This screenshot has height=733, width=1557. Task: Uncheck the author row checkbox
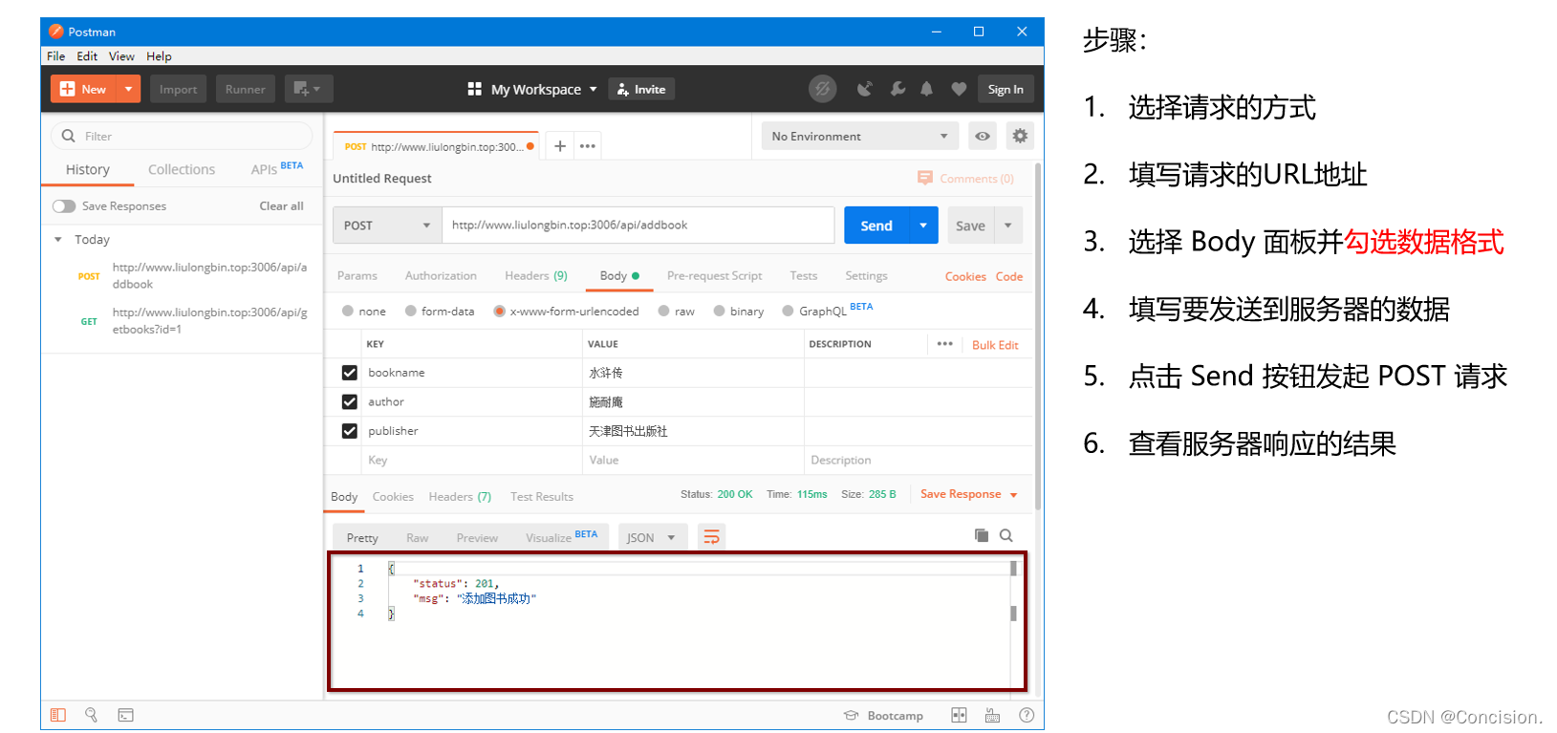(x=349, y=402)
